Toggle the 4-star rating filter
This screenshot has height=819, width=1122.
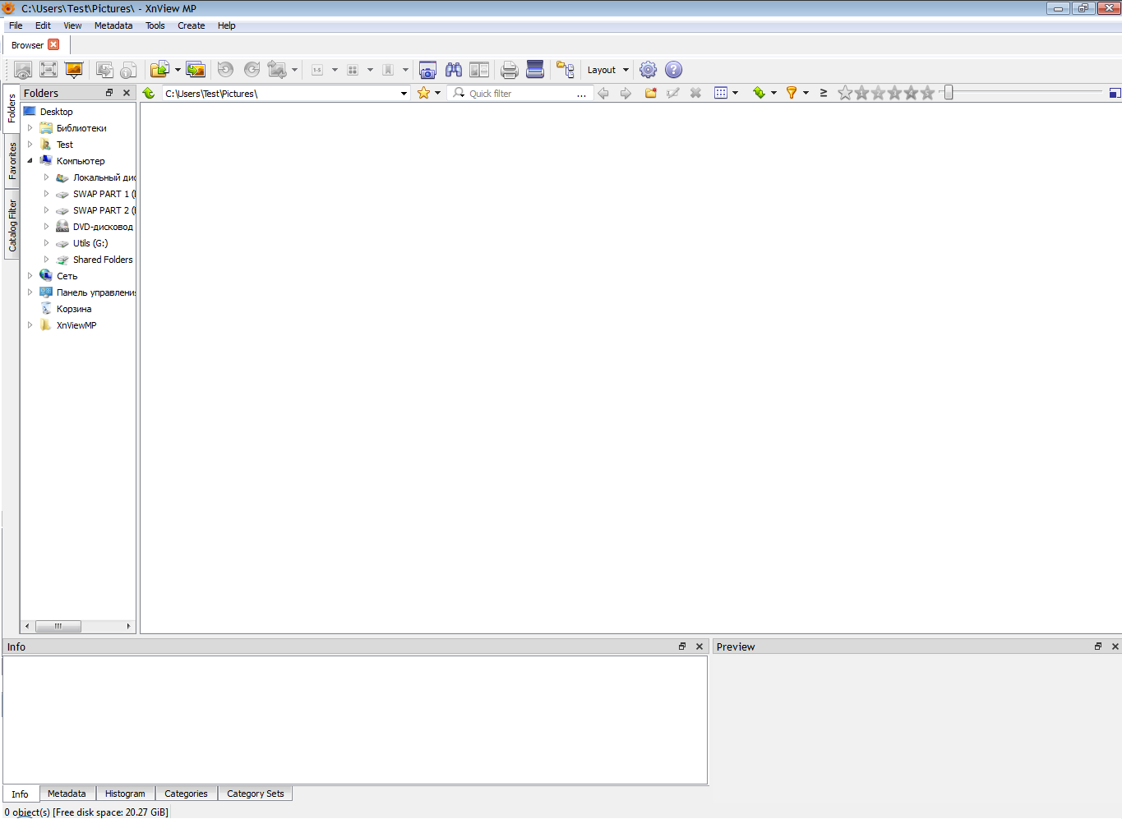(911, 93)
